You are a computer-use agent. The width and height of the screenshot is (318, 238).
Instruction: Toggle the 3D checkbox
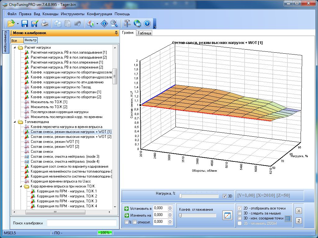pos(225,196)
